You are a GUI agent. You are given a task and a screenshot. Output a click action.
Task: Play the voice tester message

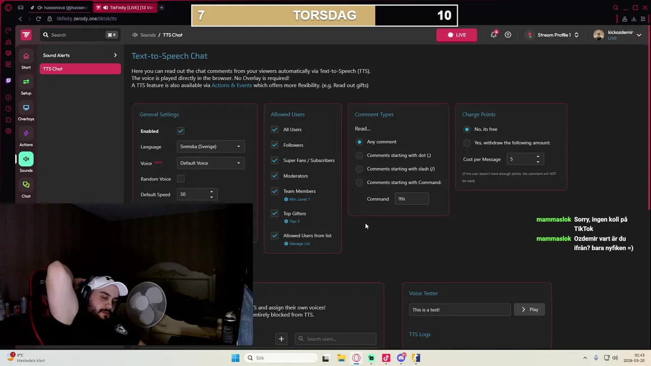[529, 310]
